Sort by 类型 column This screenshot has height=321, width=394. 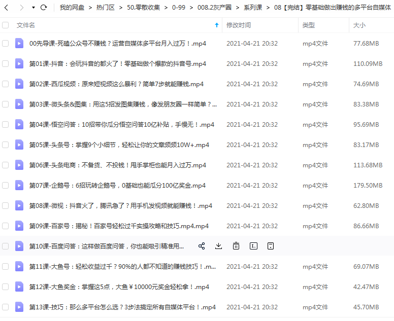(309, 25)
